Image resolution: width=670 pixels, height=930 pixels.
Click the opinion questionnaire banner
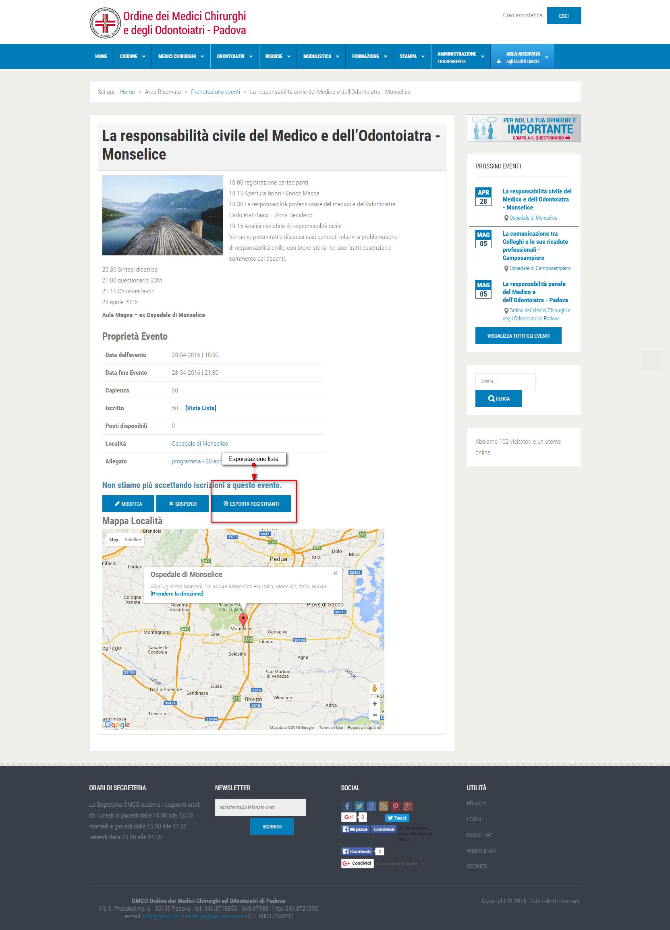point(524,128)
